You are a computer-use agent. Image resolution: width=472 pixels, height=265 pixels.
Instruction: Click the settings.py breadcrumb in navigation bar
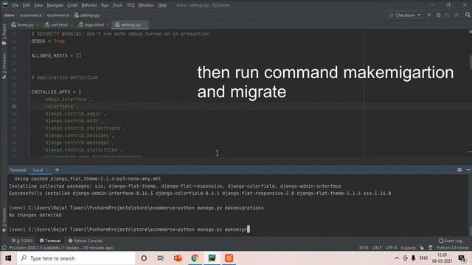87,15
